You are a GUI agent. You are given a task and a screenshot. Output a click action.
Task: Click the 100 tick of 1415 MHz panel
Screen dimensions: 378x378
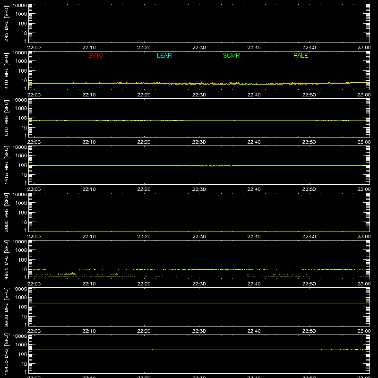(23, 165)
